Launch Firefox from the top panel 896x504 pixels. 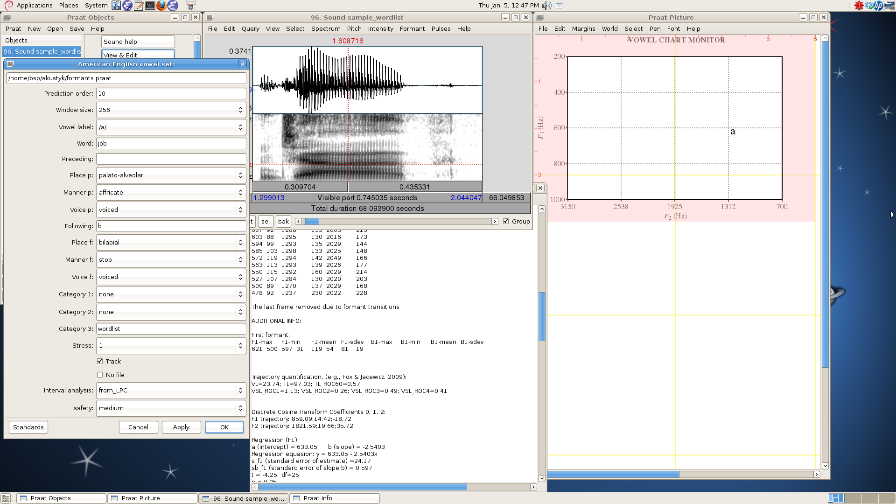pos(161,5)
